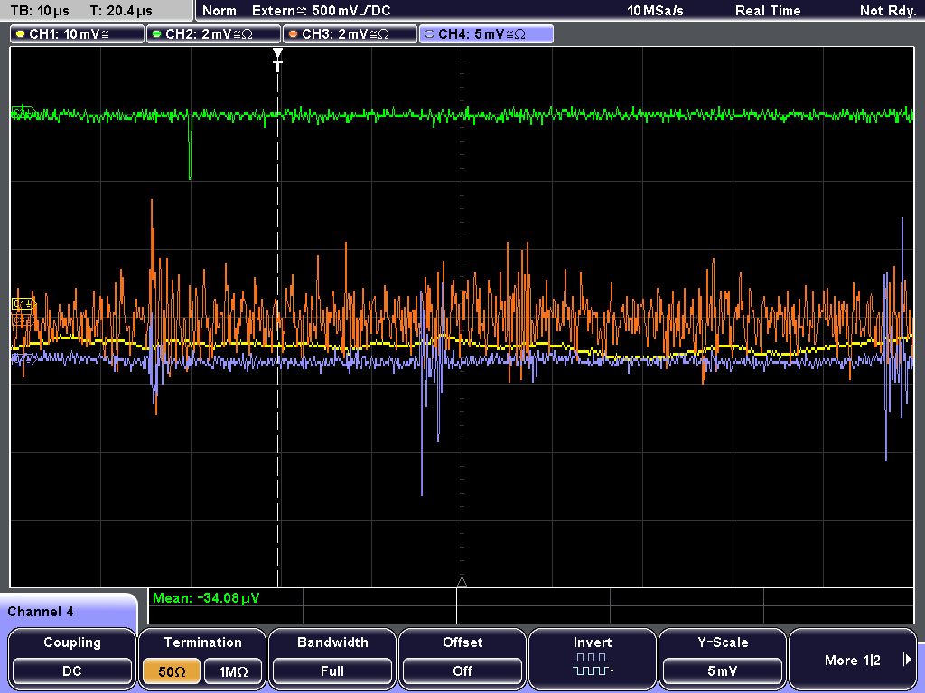Image resolution: width=925 pixels, height=693 pixels.
Task: Open Bandwidth Full selection
Action: pyautogui.click(x=332, y=671)
